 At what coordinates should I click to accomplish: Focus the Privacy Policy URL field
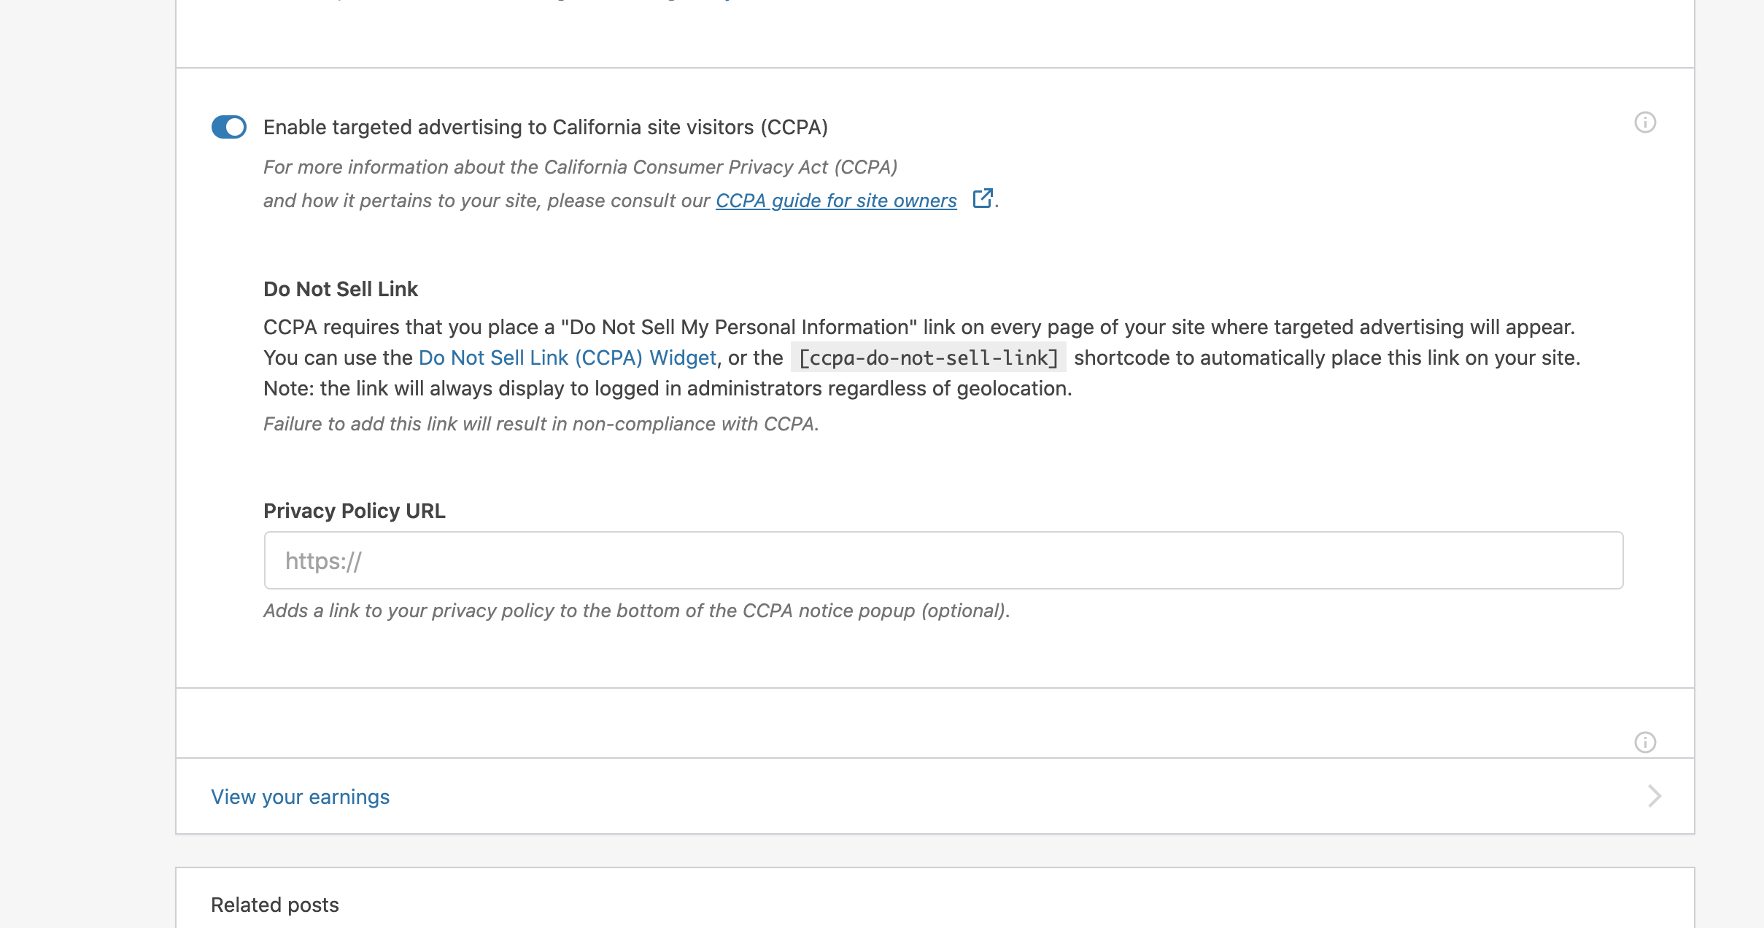point(943,560)
